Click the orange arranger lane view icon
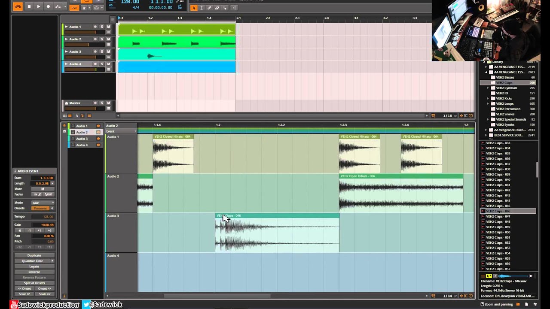The image size is (550, 309). [x=70, y=115]
